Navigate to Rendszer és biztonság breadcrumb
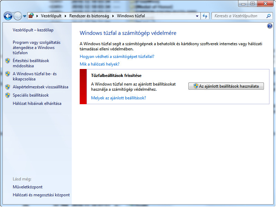 89,16
